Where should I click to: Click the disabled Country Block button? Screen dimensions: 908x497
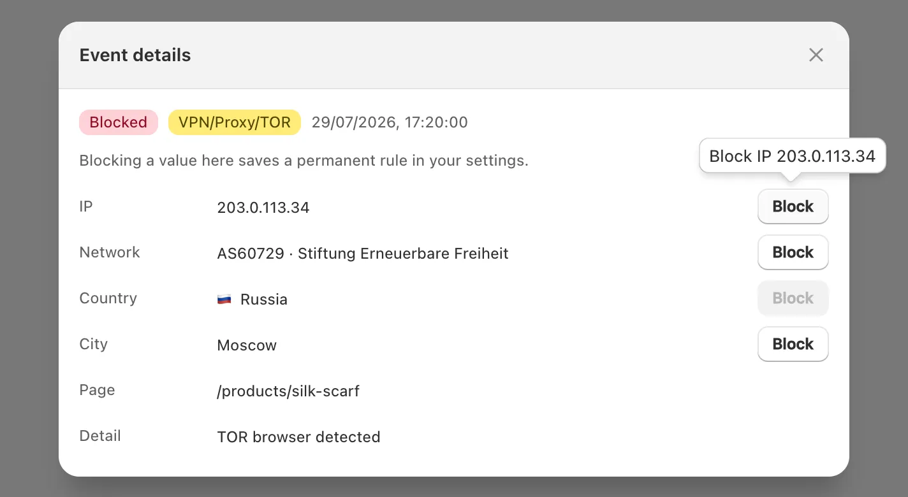pos(793,298)
